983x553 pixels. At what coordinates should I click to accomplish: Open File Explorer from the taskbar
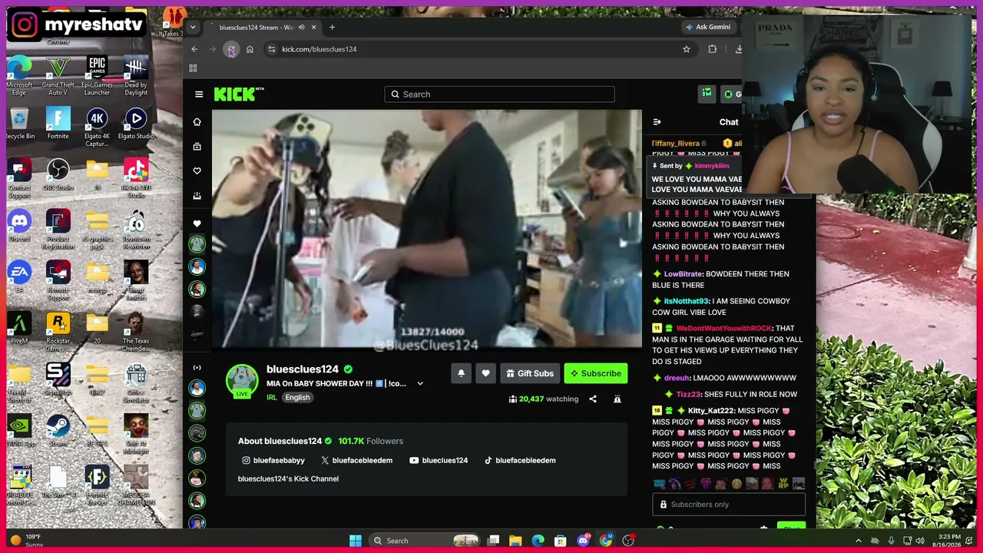[515, 541]
